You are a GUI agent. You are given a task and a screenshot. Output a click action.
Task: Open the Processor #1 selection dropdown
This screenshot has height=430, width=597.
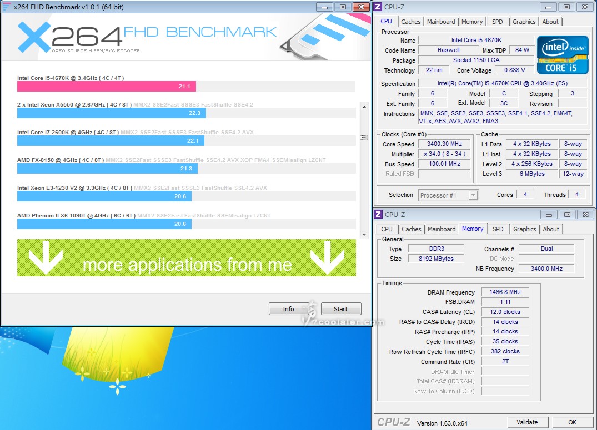coord(448,195)
